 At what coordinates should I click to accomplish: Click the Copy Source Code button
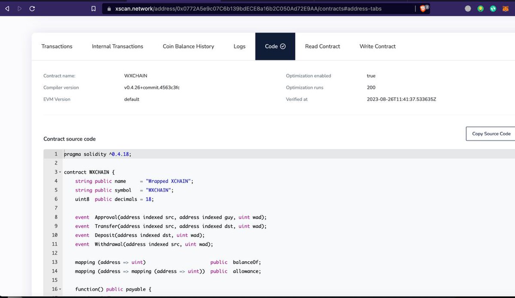point(491,134)
